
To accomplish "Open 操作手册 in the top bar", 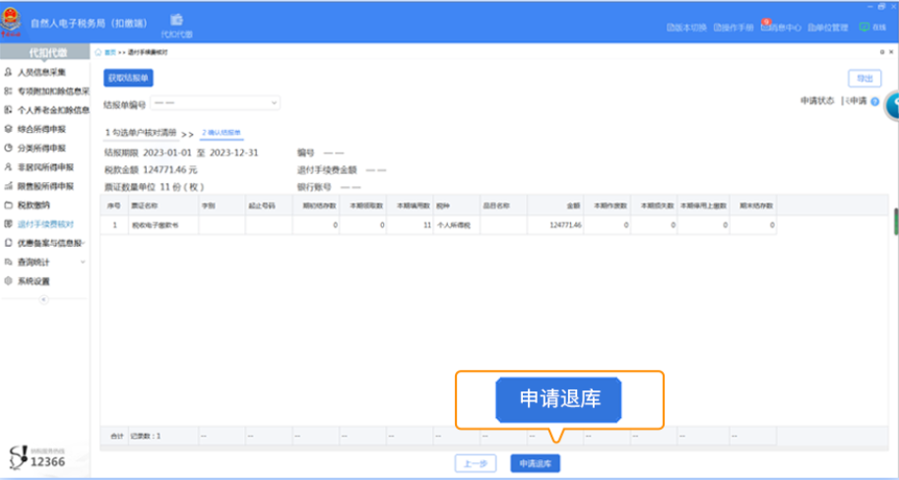I will point(734,28).
